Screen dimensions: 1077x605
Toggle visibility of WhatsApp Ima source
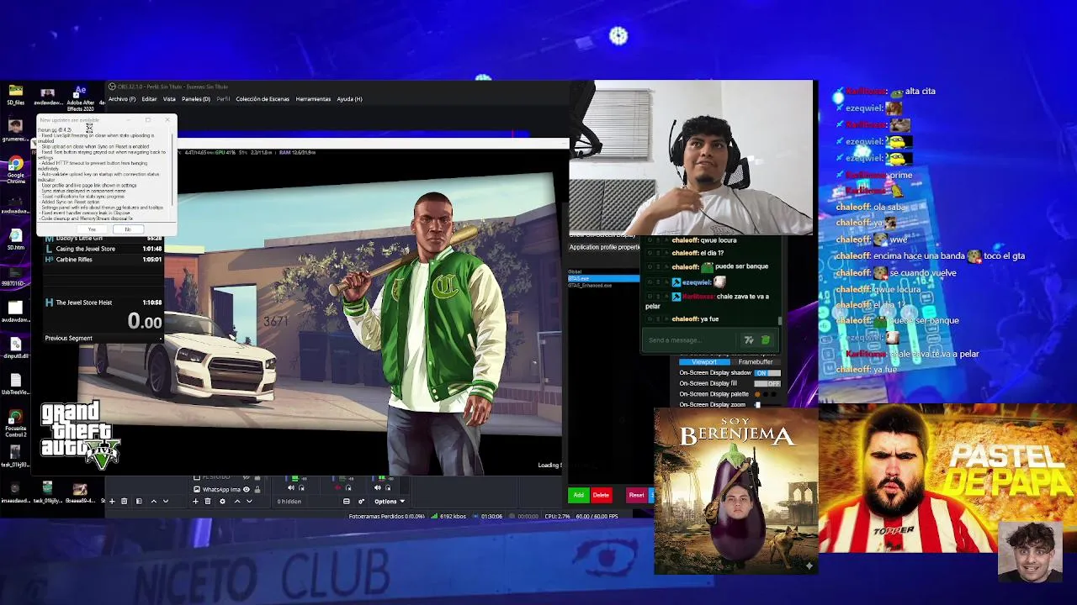(246, 490)
